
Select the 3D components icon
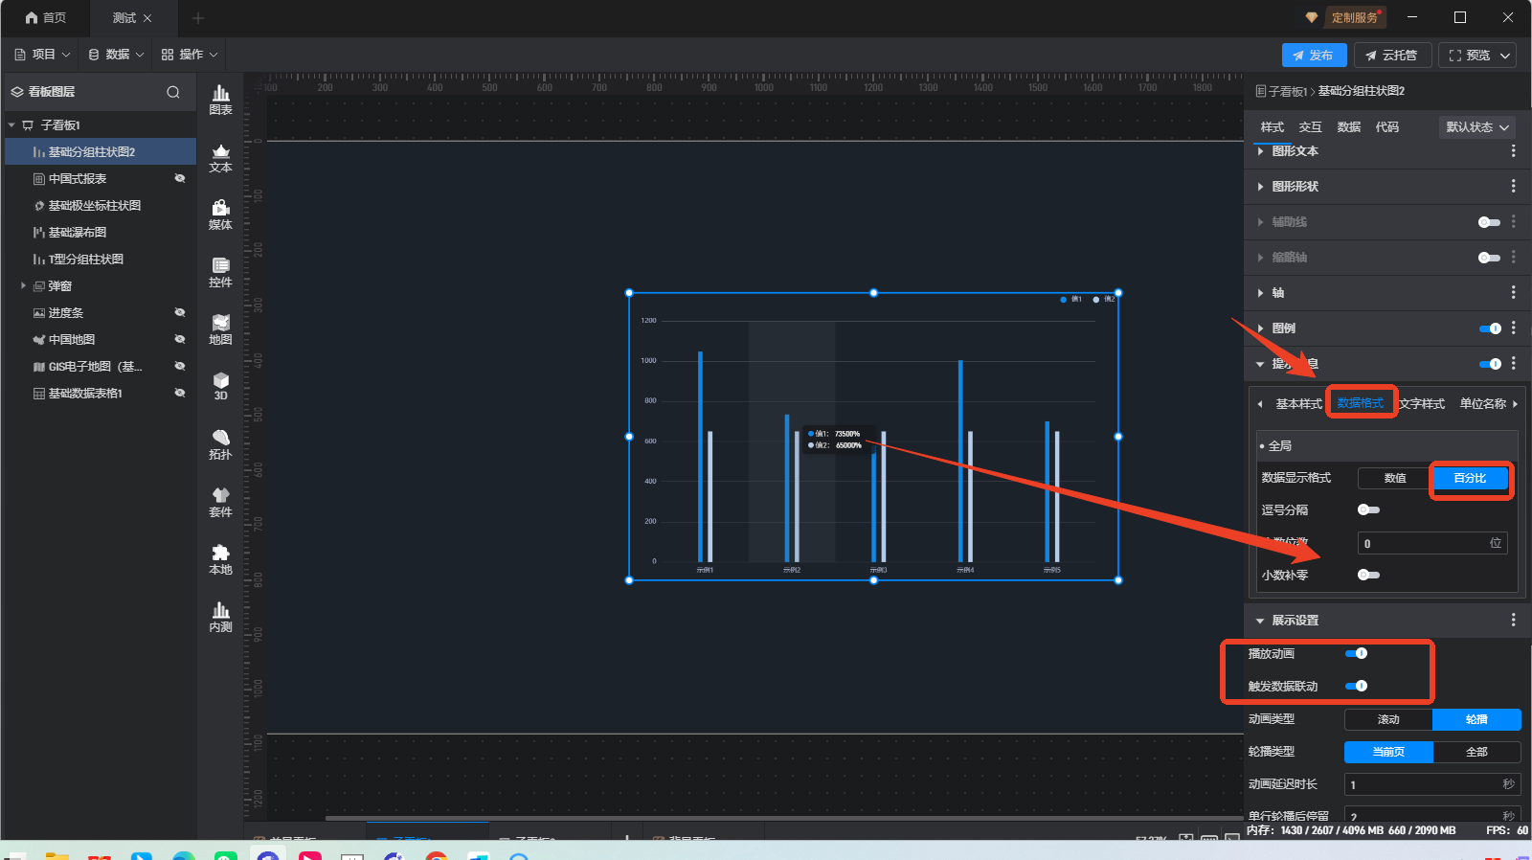(x=220, y=386)
